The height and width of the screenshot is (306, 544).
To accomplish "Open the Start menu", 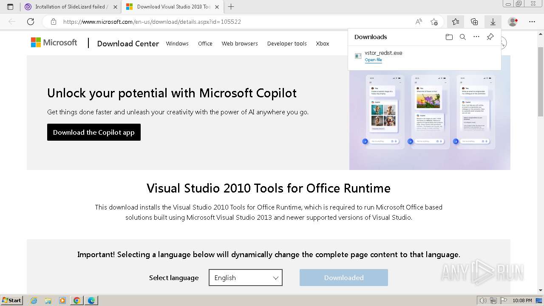I will click(12, 300).
